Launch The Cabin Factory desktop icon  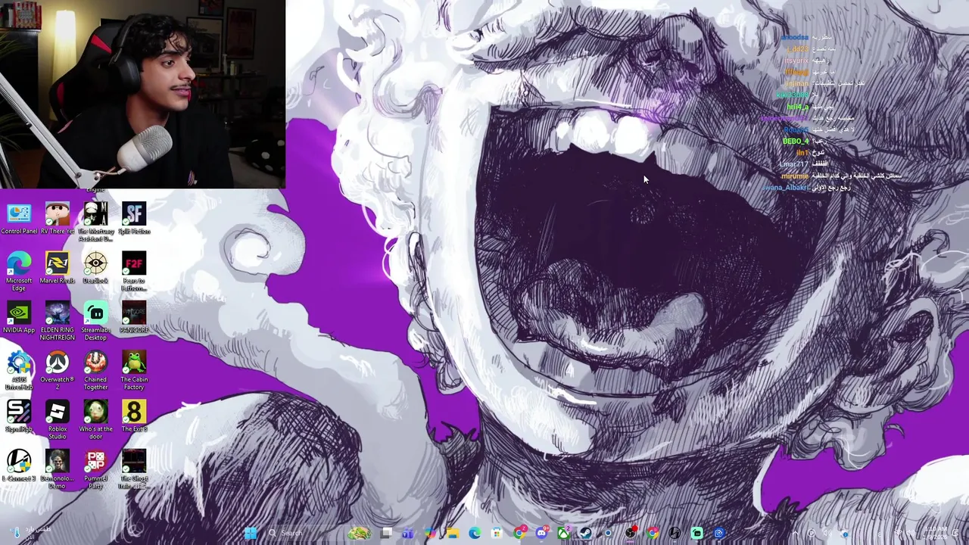(x=134, y=371)
